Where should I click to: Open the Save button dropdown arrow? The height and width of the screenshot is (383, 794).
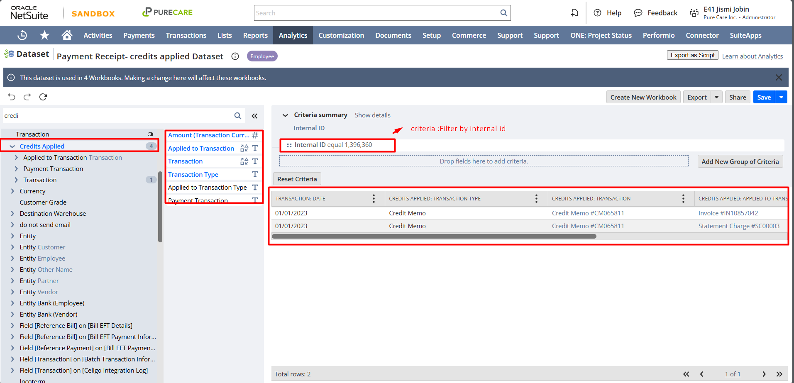click(781, 97)
